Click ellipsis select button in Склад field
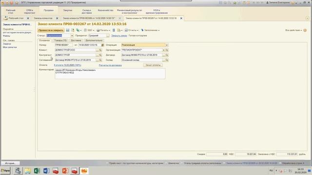Viewport: 312px width, 175px height. click(x=164, y=60)
